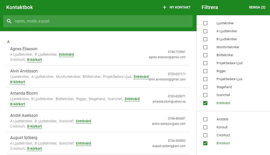Click the Entrévärd tag under André Axelsson
This screenshot has height=155, width=270.
(83, 121)
